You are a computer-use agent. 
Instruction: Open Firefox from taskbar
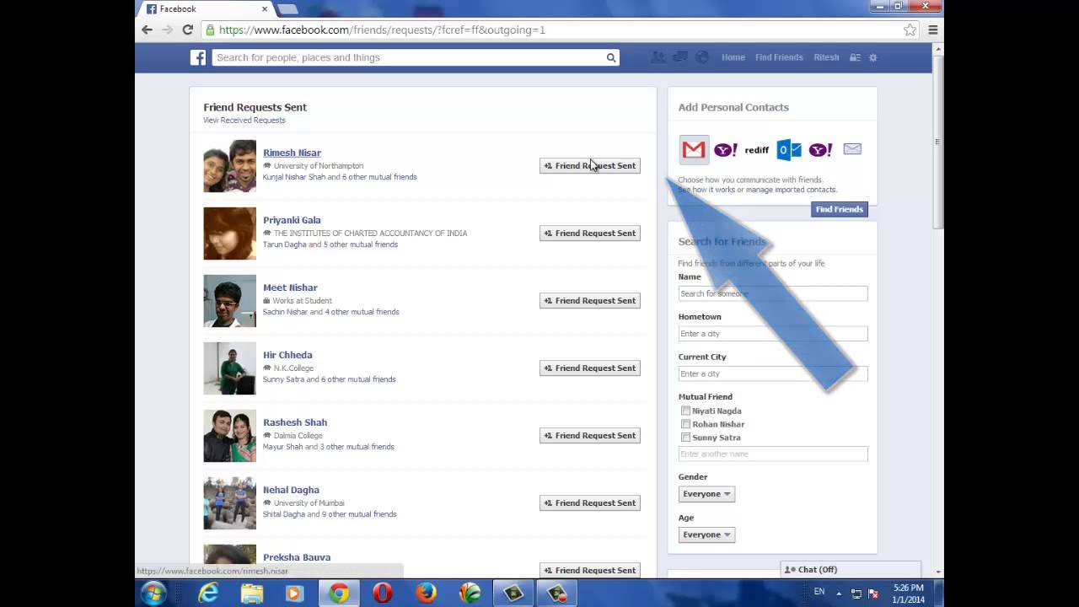click(x=427, y=594)
